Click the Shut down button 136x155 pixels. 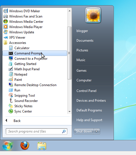click(x=84, y=131)
